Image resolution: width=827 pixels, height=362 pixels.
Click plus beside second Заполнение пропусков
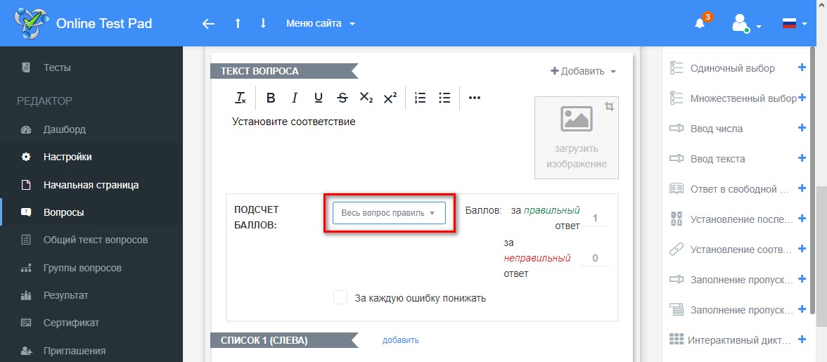[802, 309]
